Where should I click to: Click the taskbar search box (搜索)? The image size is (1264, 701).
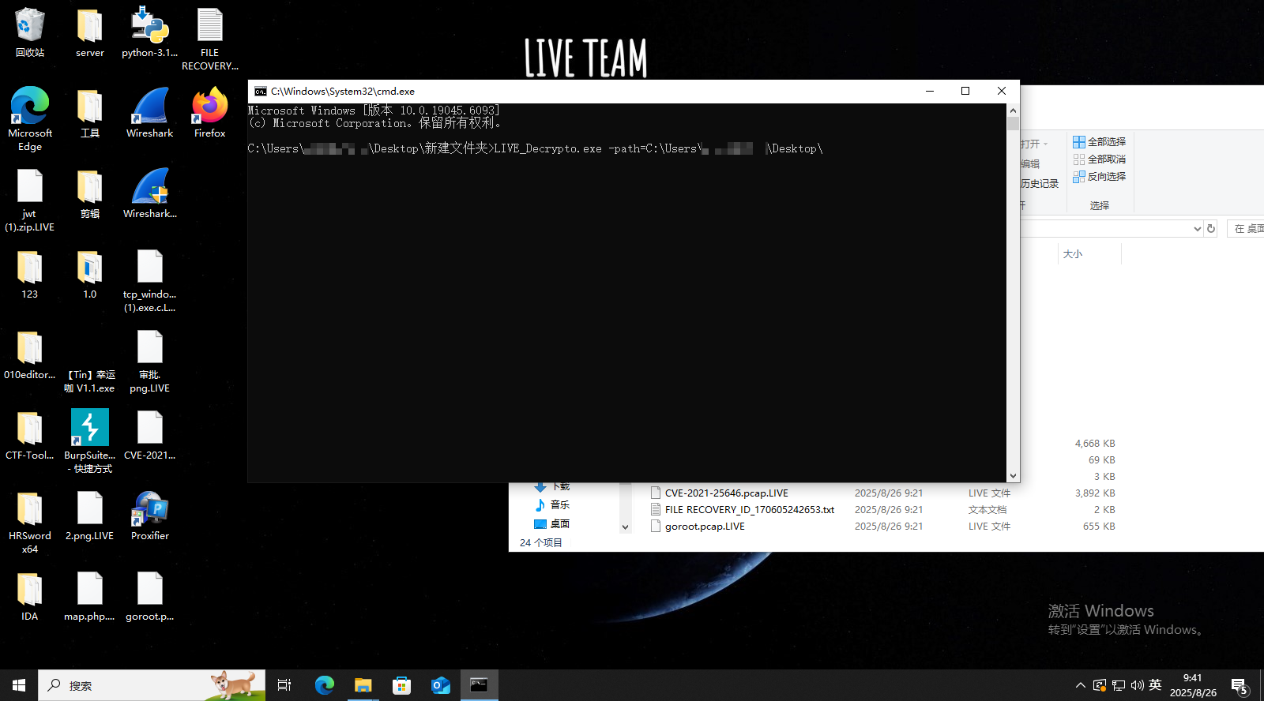150,685
